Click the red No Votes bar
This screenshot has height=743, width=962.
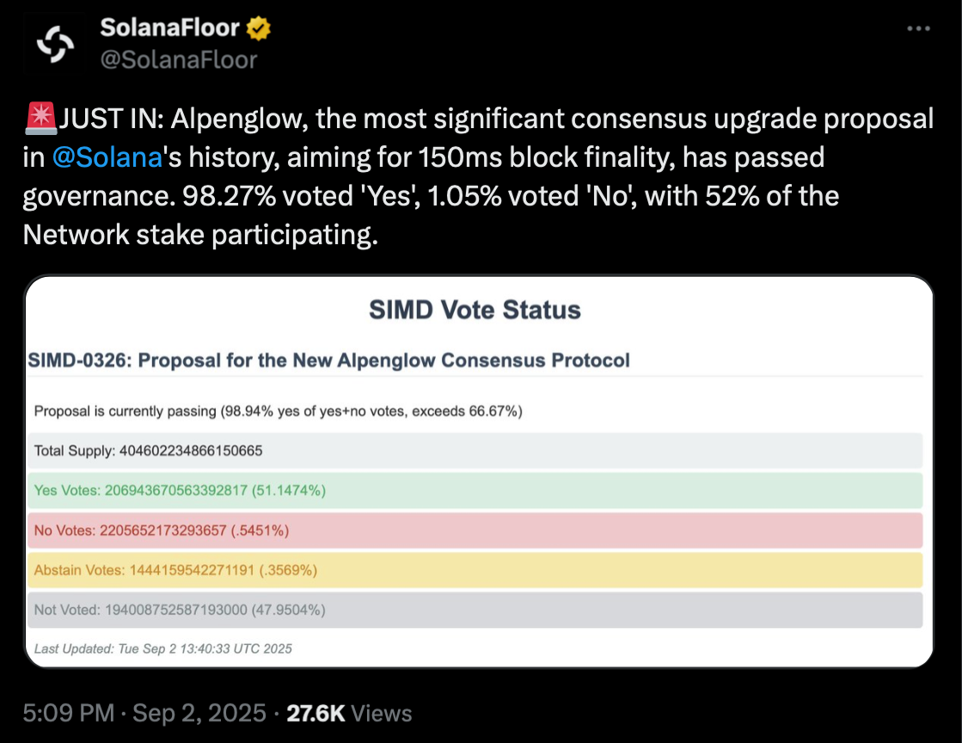coord(475,530)
